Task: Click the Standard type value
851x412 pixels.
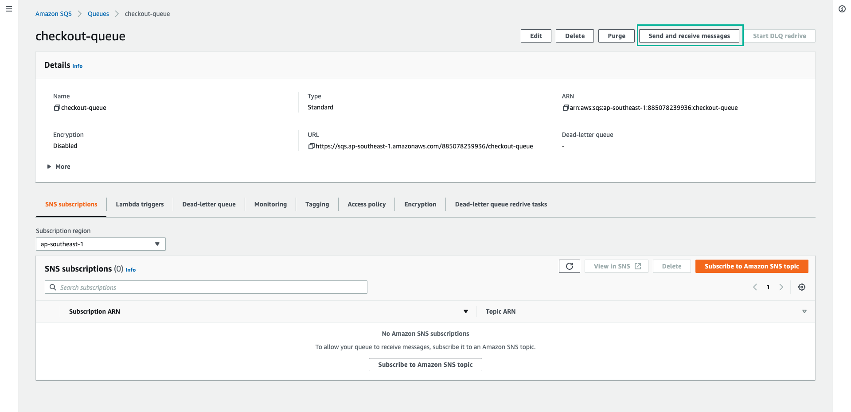Action: tap(320, 107)
